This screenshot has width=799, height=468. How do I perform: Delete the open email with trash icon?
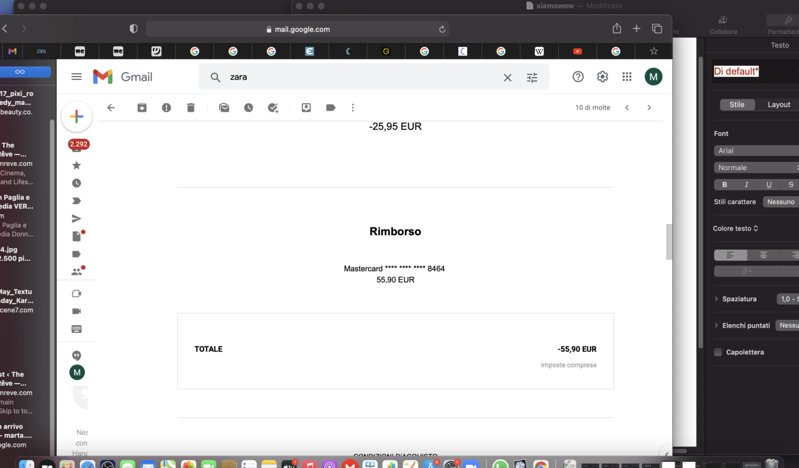[x=191, y=107]
